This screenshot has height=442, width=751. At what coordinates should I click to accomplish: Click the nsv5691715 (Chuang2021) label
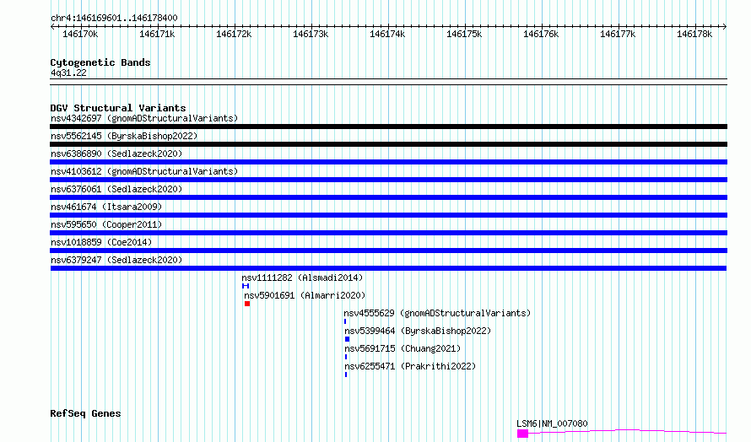(x=403, y=348)
